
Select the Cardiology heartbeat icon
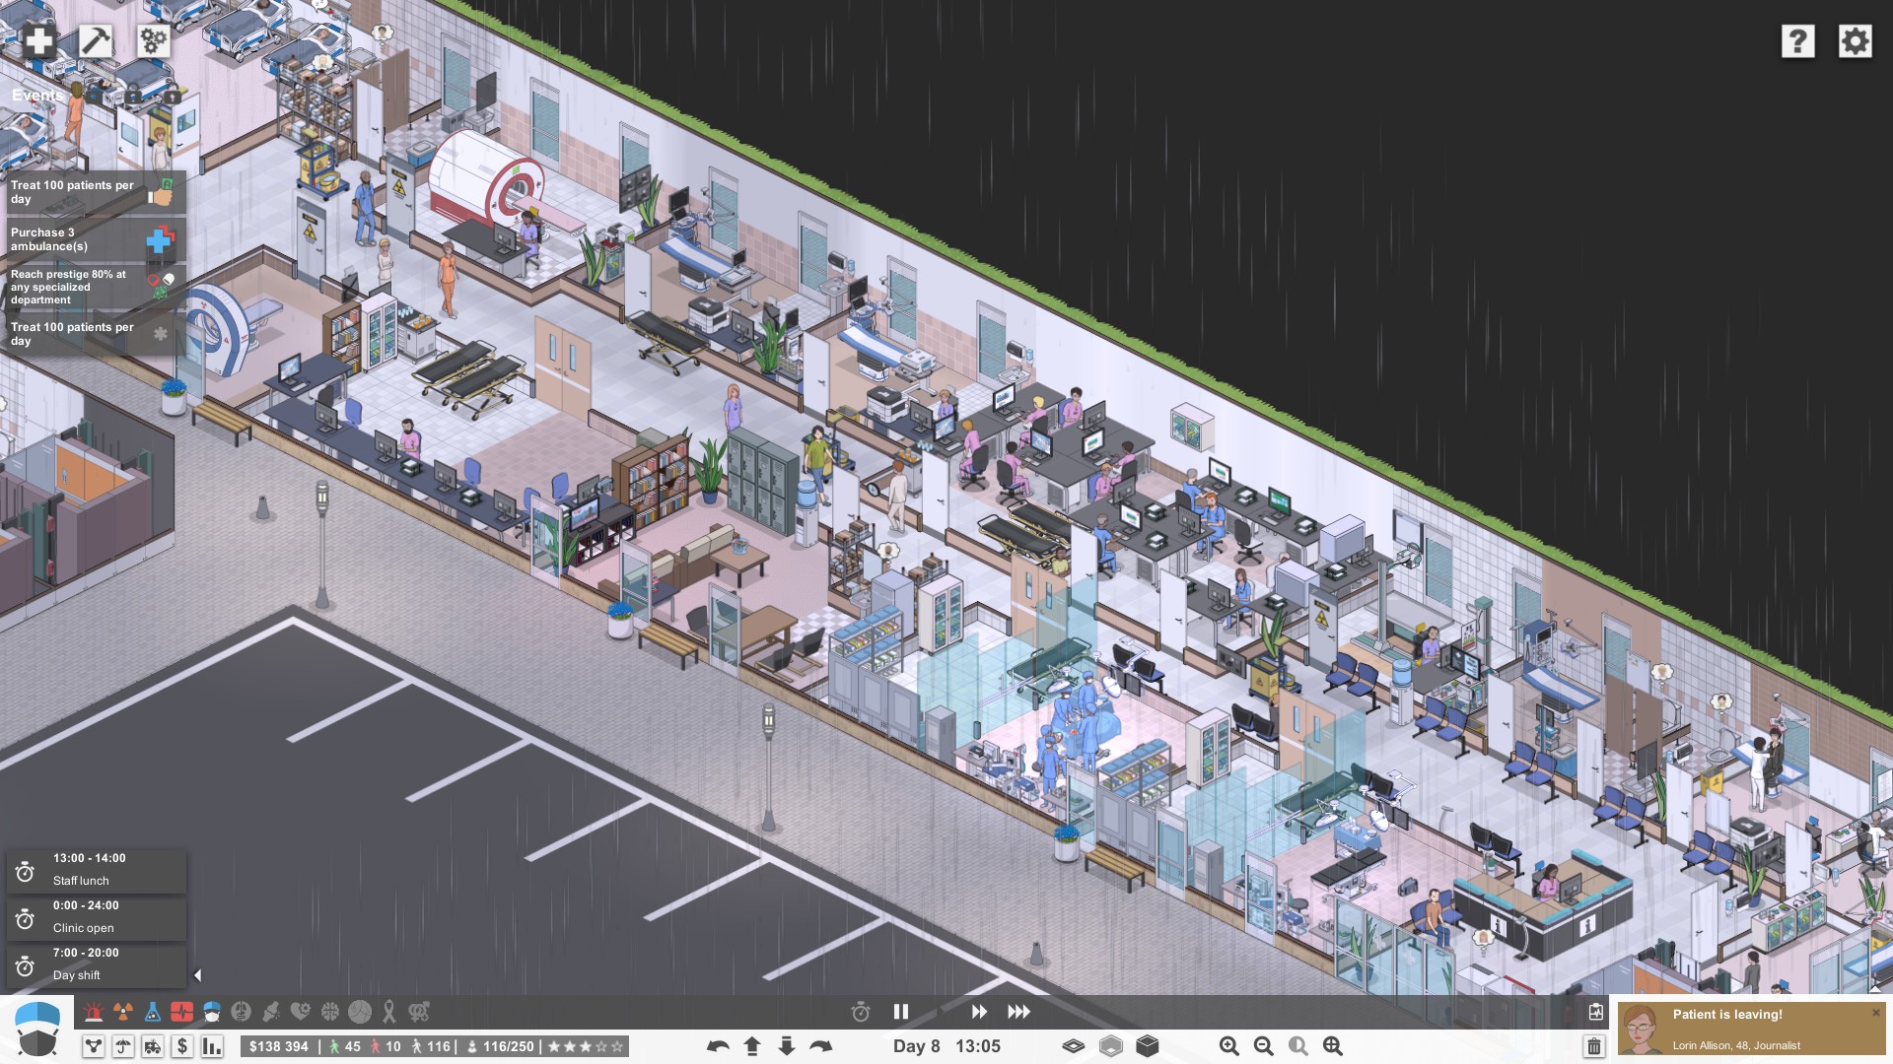pos(182,1012)
